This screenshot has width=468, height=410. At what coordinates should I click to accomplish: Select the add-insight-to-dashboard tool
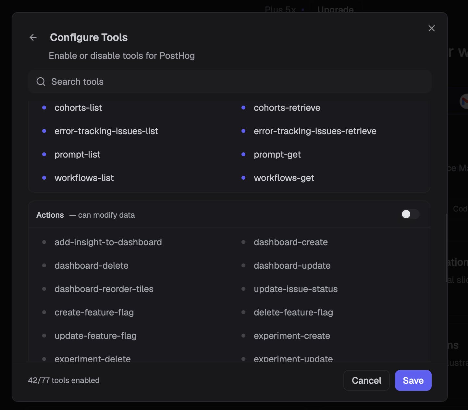108,242
